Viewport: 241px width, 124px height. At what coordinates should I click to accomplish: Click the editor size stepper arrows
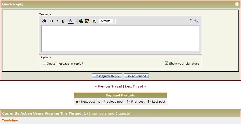pos(191,21)
